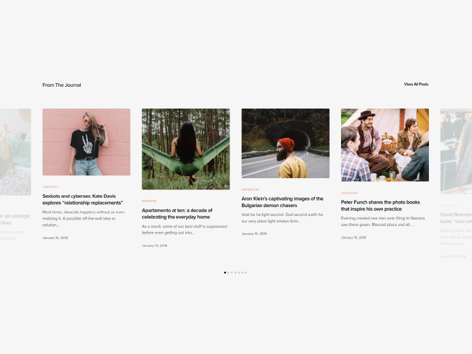Open the hammock in forest photo
Viewport: 472px width, 354px height.
(186, 149)
